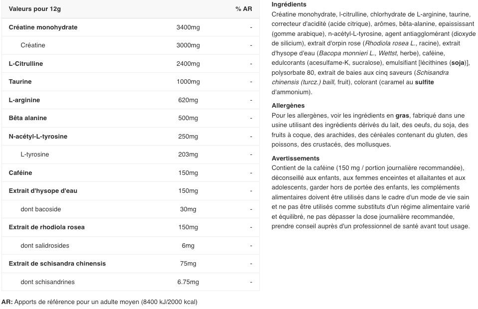The width and height of the screenshot is (478, 309).
Task: Click the 'Caféine' row label
Action: click(20, 173)
